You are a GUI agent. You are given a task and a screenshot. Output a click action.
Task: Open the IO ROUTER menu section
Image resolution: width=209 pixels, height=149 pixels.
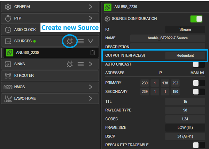(x=50, y=76)
